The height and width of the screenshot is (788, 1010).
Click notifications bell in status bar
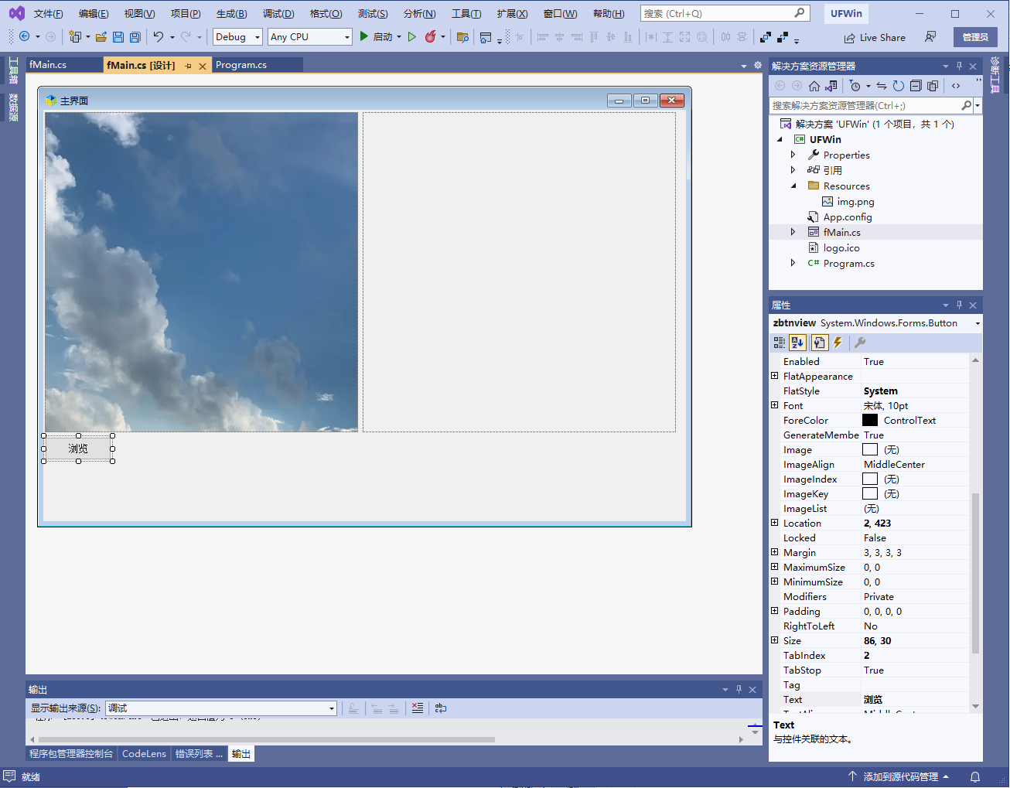[975, 776]
